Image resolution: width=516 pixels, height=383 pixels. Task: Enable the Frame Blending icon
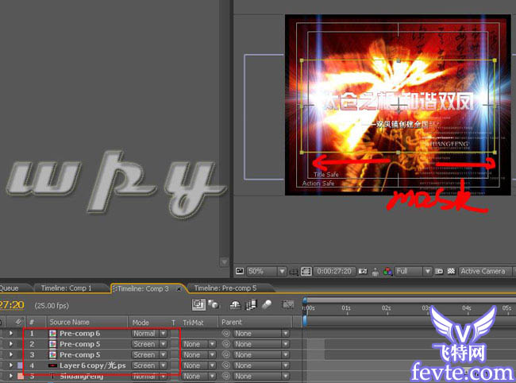pos(251,305)
